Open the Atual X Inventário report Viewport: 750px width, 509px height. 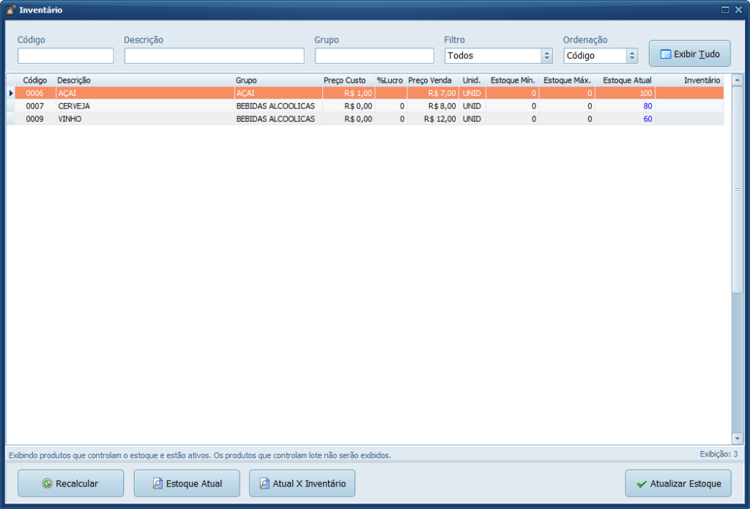302,483
